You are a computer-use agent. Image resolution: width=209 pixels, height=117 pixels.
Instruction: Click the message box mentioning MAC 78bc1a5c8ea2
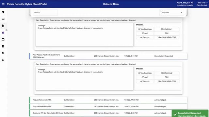click(85, 79)
